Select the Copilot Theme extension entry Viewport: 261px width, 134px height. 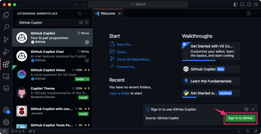point(52,93)
